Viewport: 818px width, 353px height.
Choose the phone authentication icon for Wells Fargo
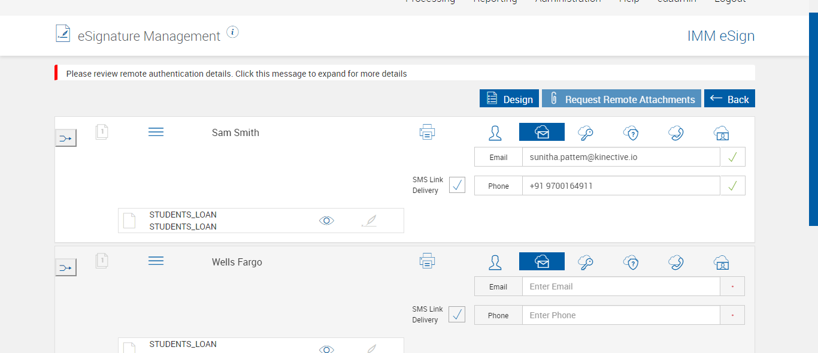(x=676, y=262)
